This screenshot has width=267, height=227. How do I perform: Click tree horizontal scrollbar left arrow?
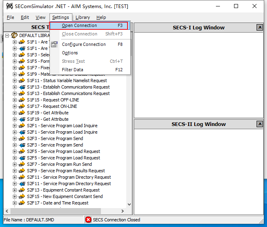pos(7,211)
